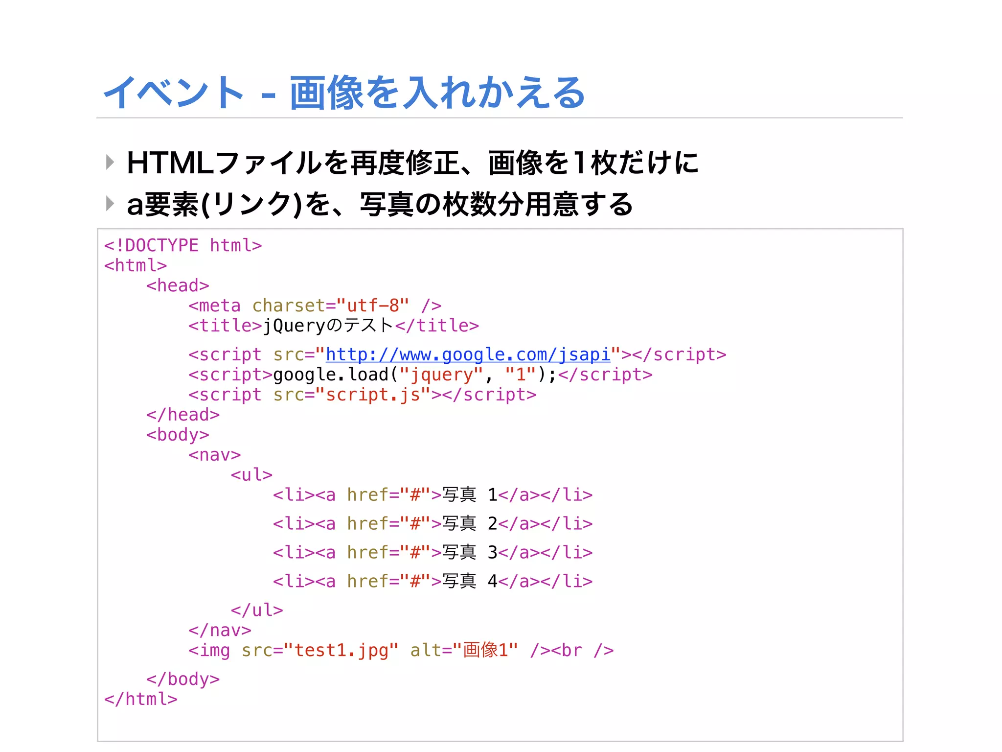Image resolution: width=1002 pixels, height=752 pixels.
Task: Click the list item line 写真 3
Action: tap(433, 553)
